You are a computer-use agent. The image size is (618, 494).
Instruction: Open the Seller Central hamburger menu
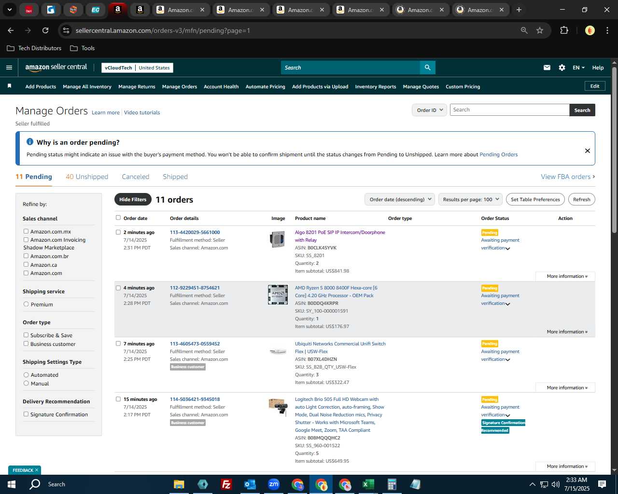pyautogui.click(x=9, y=68)
